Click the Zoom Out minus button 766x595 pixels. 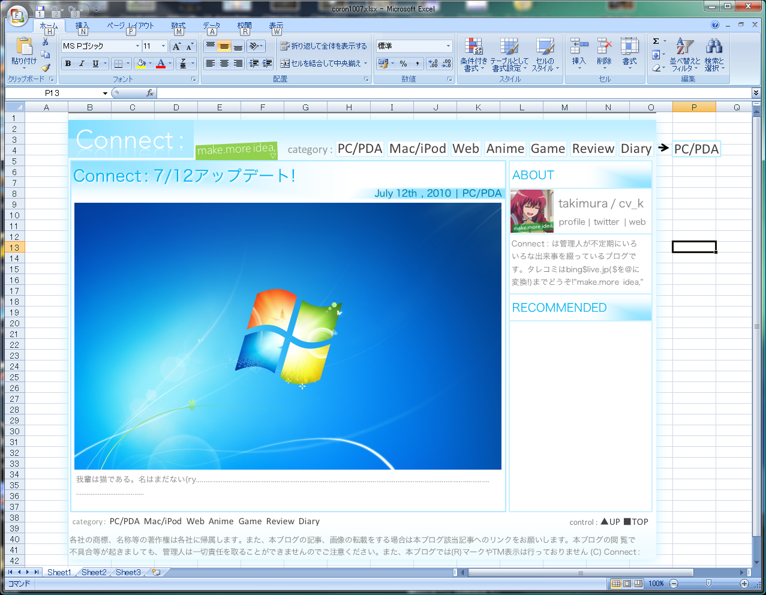pyautogui.click(x=674, y=584)
